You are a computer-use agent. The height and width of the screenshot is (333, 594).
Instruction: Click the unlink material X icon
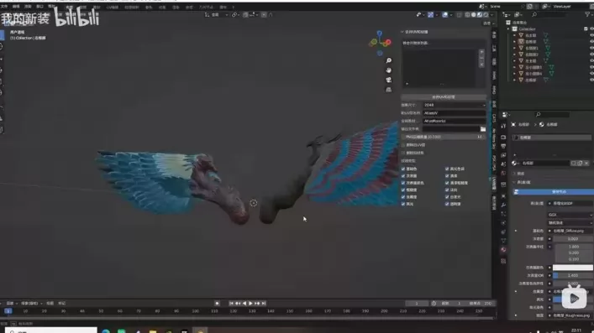[586, 163]
